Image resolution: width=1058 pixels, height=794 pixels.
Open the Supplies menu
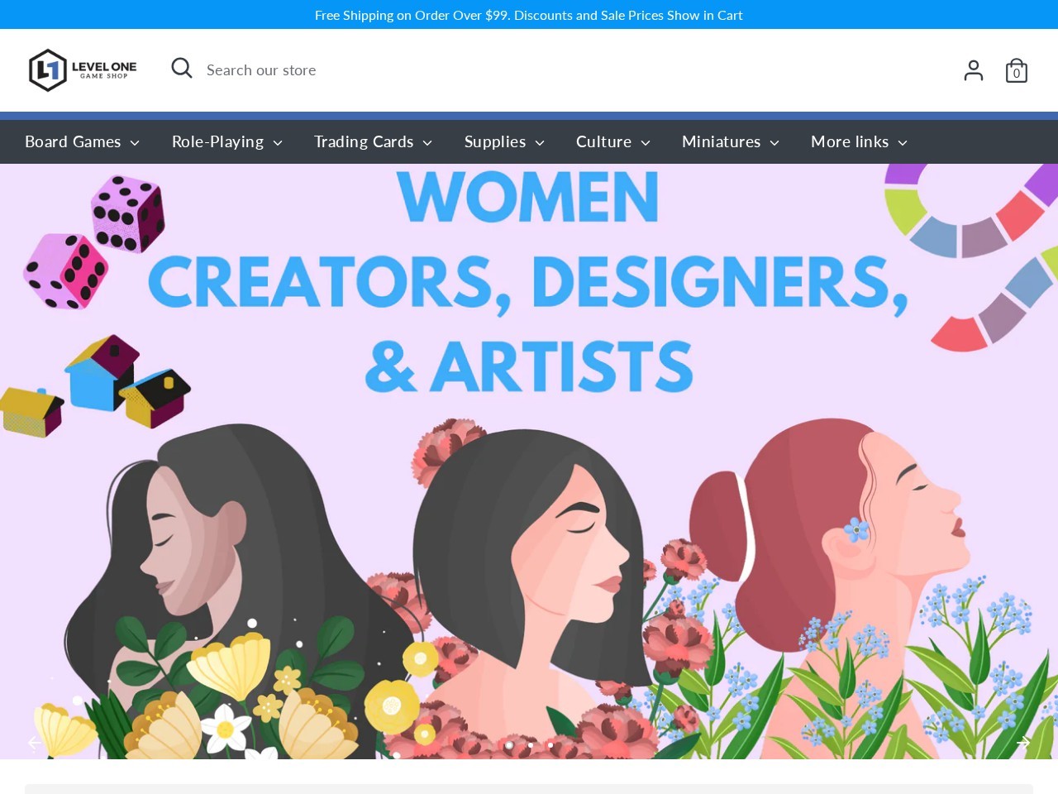coord(504,142)
